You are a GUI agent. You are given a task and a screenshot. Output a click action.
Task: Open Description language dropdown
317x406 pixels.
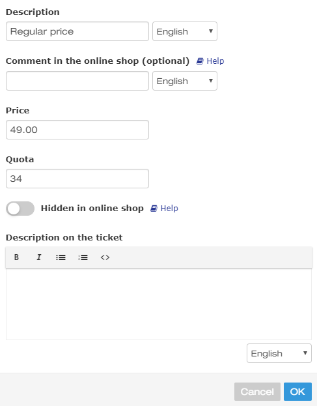tap(185, 31)
